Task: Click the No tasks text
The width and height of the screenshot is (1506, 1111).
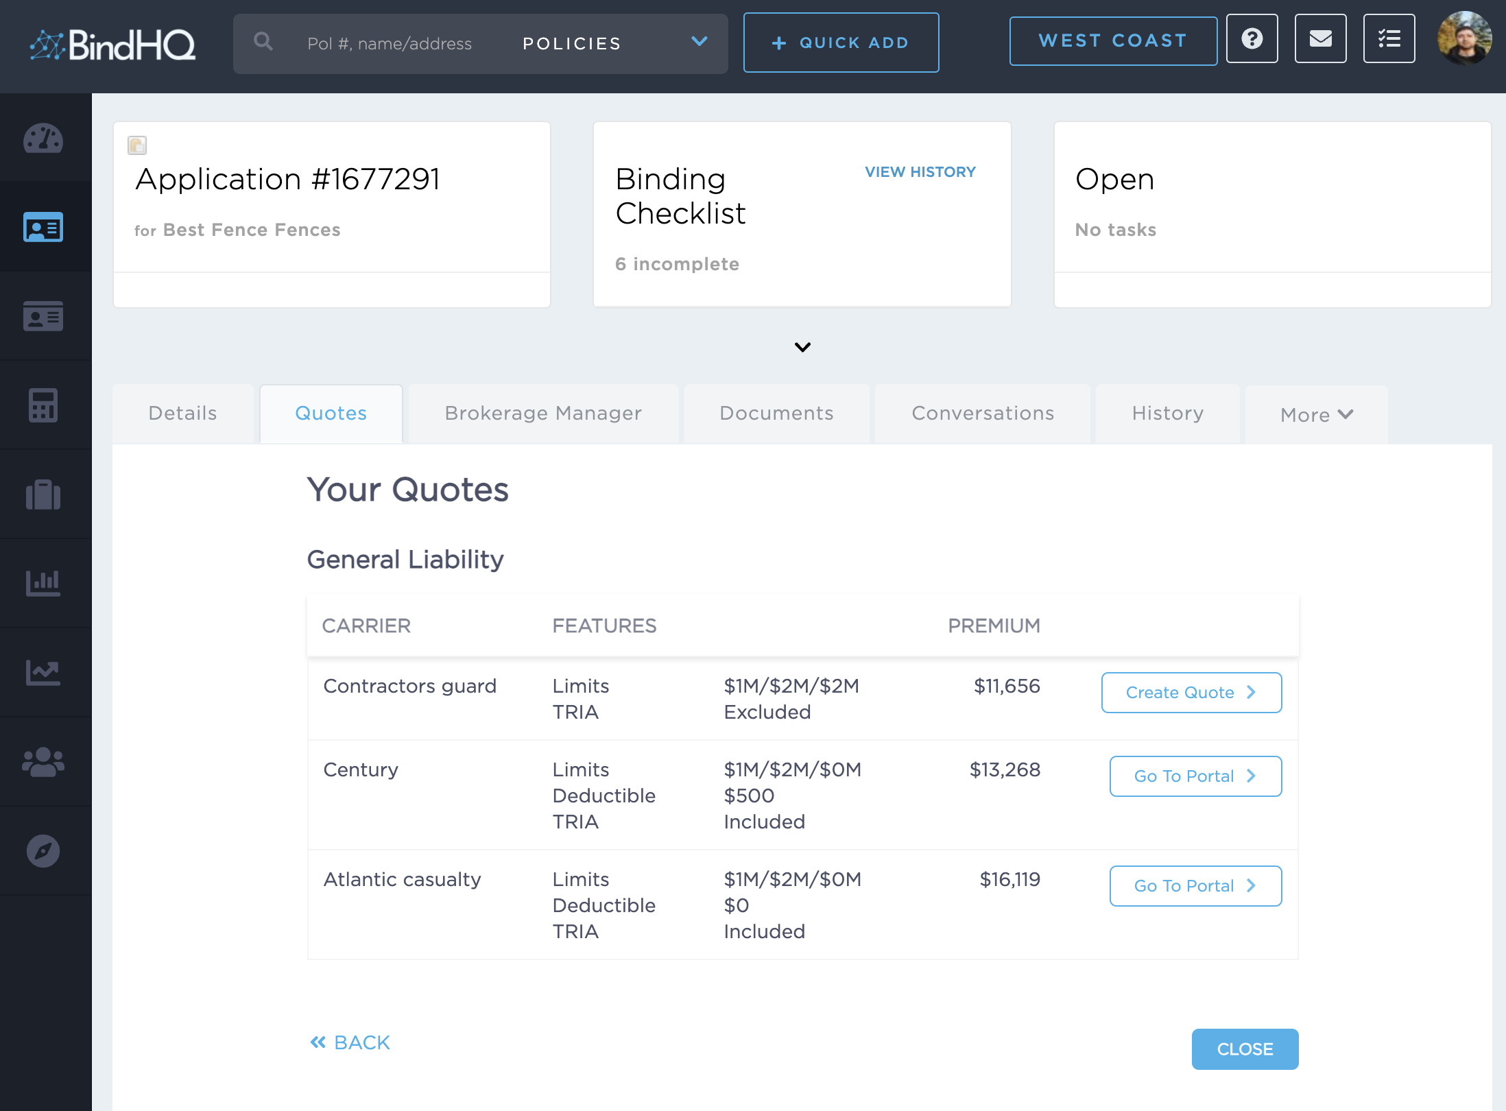Action: click(1116, 230)
